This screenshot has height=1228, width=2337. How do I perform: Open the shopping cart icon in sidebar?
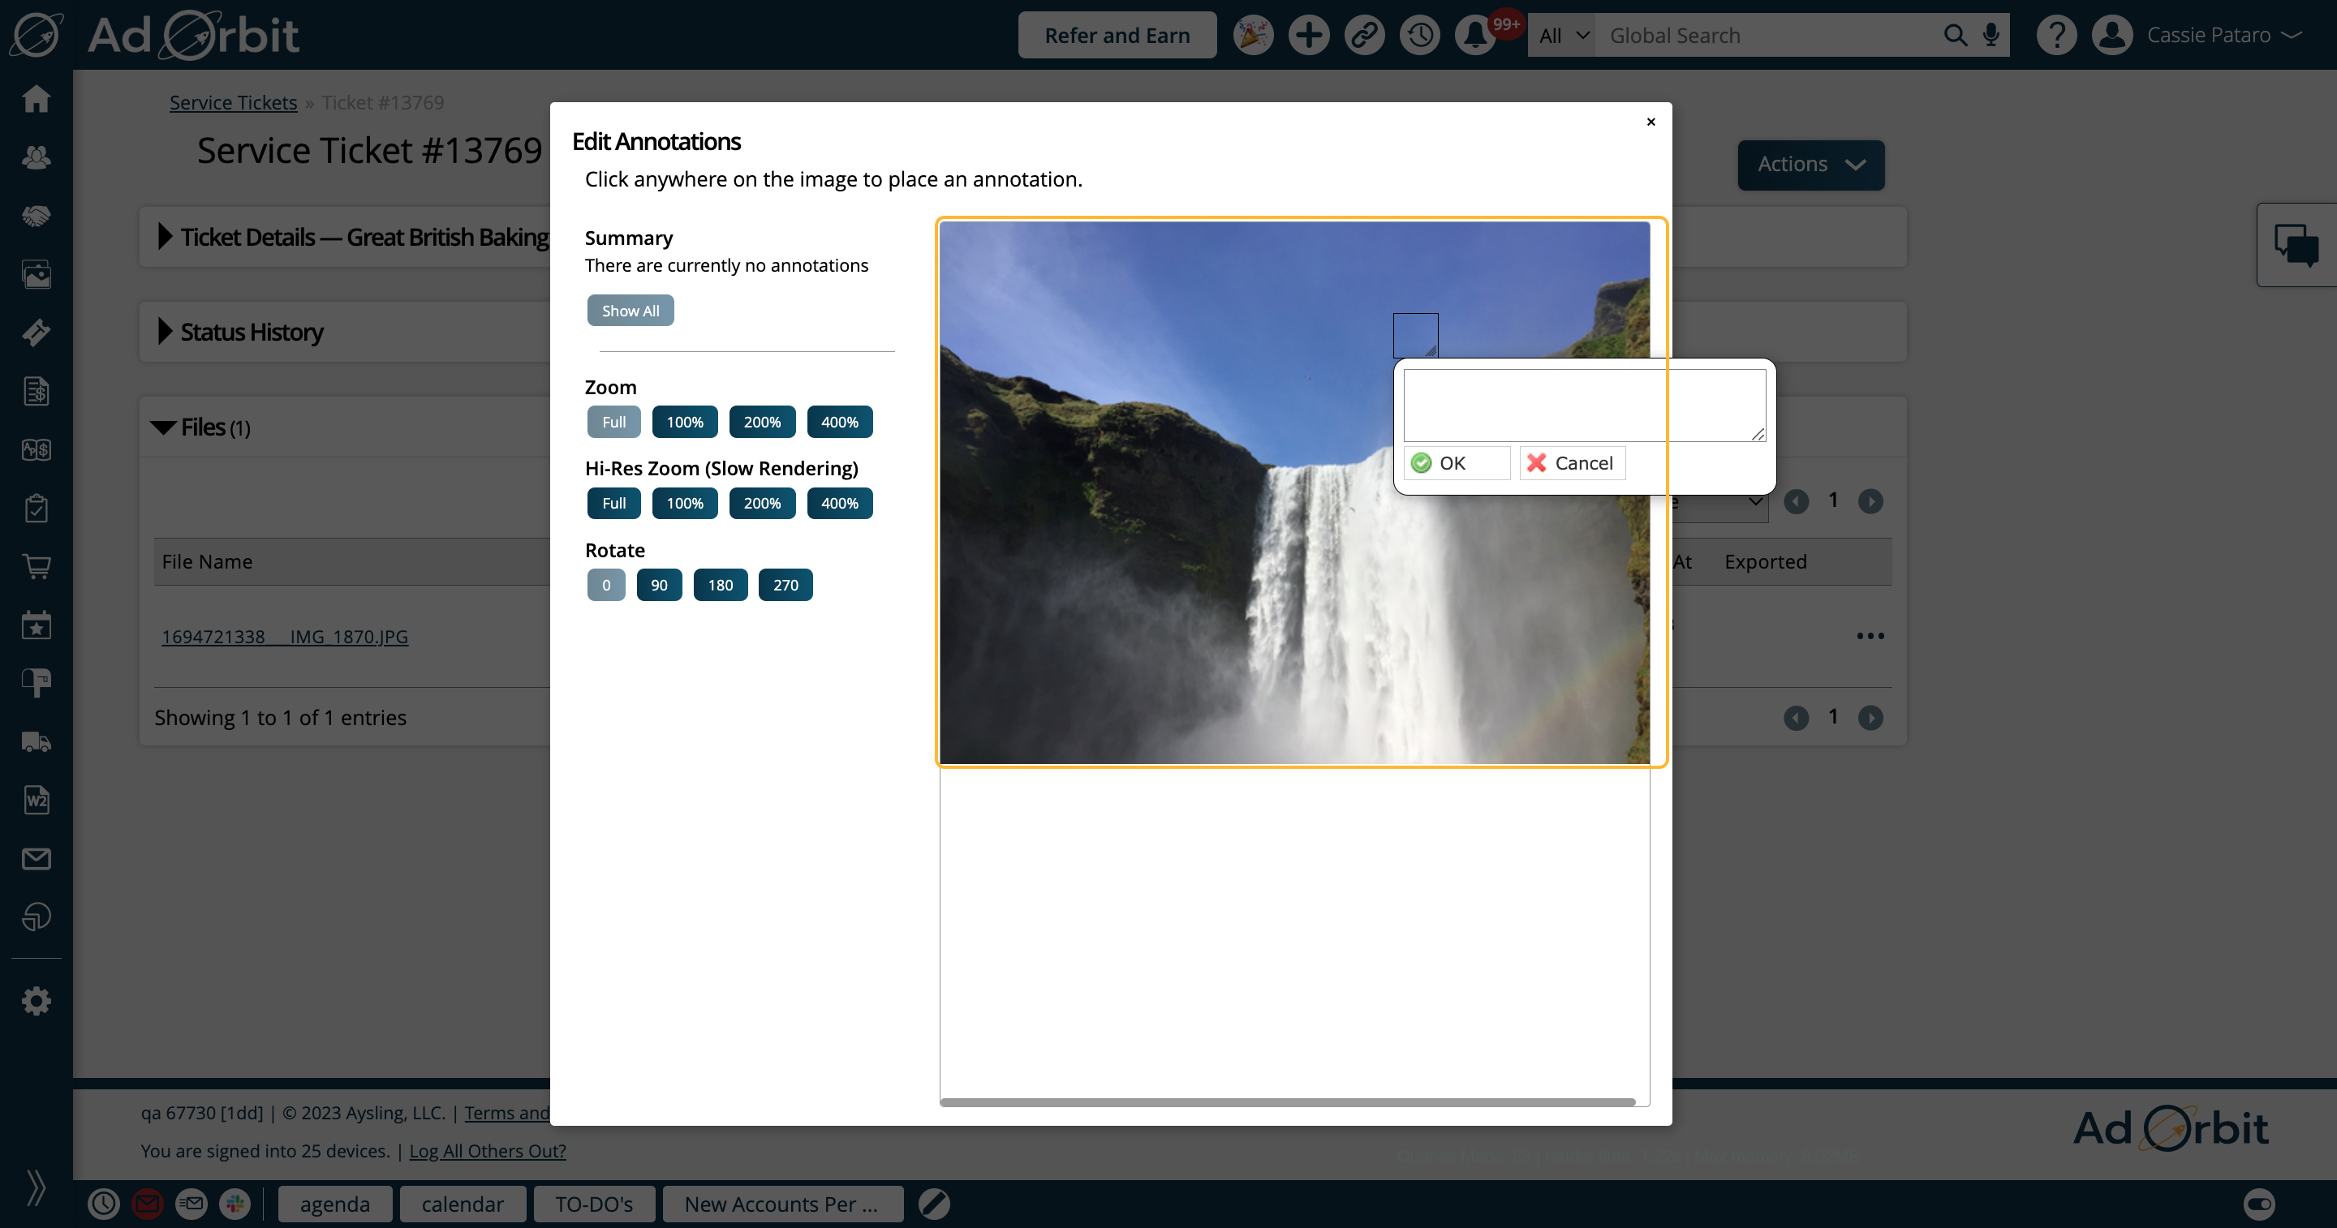[x=37, y=567]
